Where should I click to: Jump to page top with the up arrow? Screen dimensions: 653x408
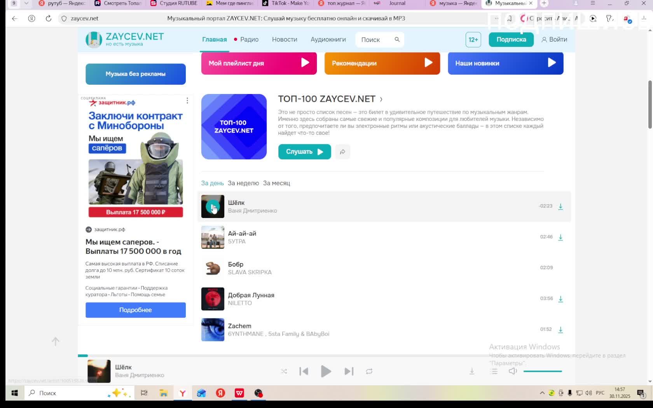[56, 342]
